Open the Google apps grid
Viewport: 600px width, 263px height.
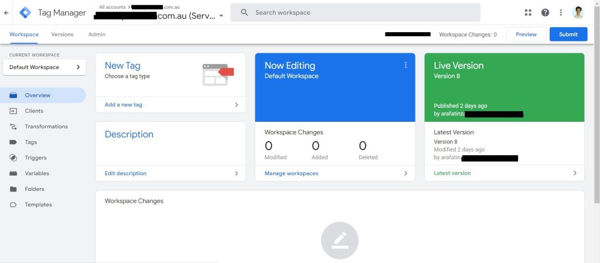[x=528, y=13]
